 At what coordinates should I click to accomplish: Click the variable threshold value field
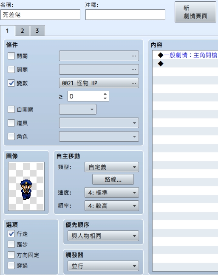(85, 96)
